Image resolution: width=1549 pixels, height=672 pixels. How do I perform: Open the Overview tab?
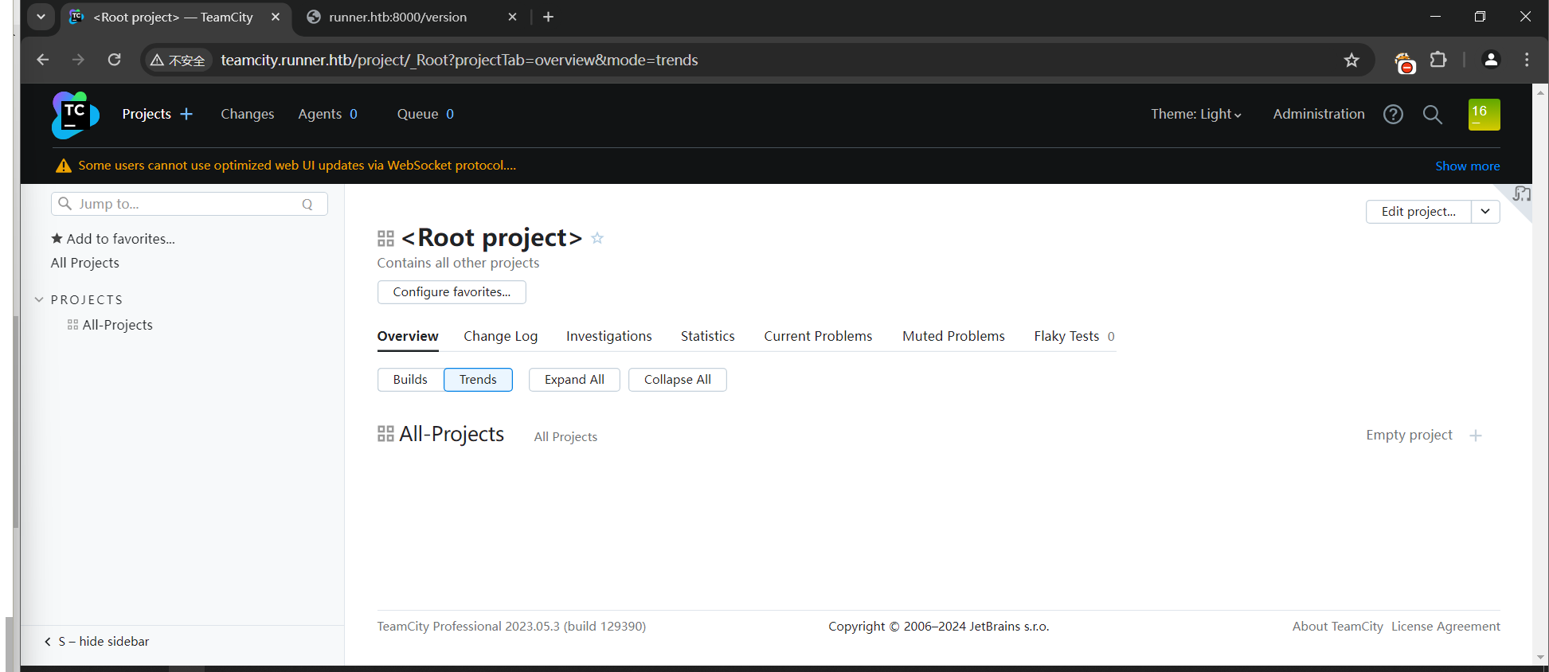click(408, 336)
